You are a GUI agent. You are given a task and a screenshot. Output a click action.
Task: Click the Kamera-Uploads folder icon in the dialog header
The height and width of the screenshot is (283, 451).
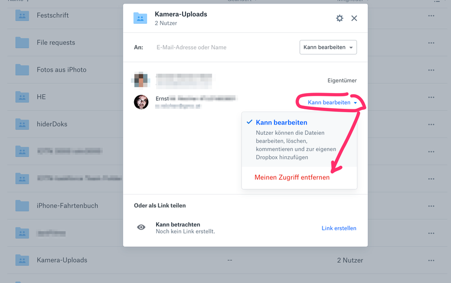140,18
